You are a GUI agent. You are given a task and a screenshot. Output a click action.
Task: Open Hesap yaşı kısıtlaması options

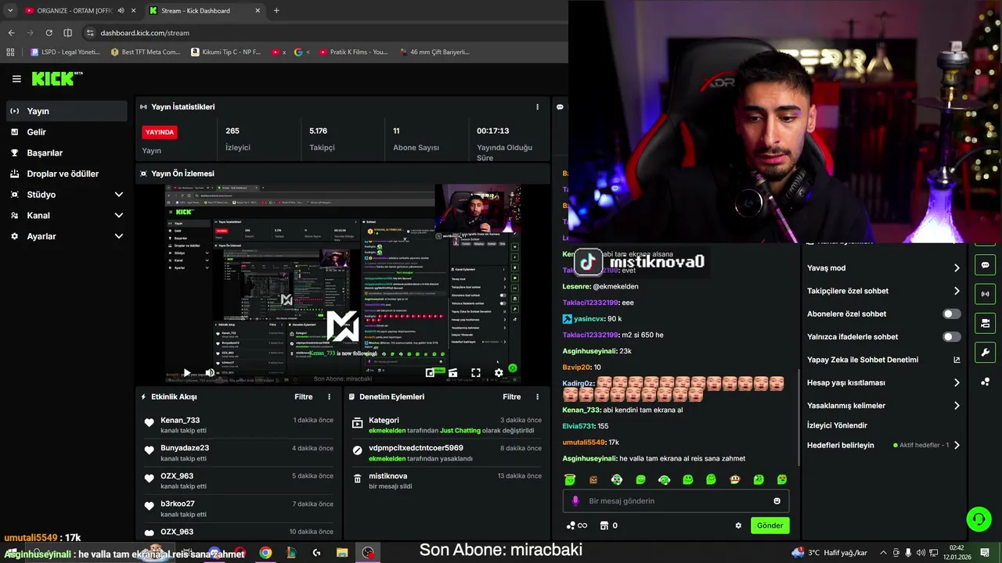click(x=957, y=383)
